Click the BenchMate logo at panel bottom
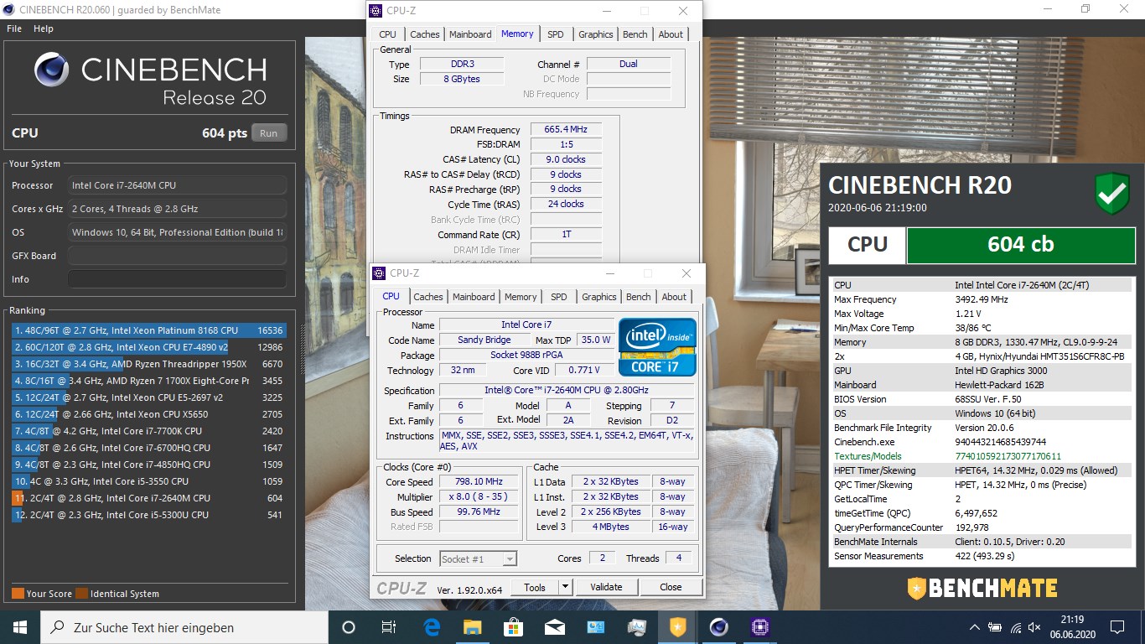The image size is (1145, 644). pos(982,587)
